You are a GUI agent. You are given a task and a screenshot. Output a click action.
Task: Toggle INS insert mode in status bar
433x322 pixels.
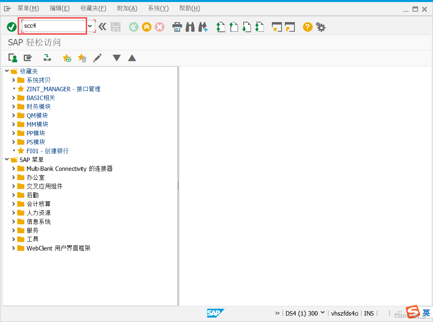pos(369,314)
